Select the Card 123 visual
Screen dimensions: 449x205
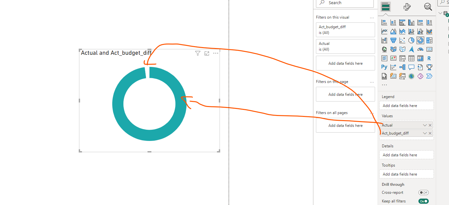point(429,49)
